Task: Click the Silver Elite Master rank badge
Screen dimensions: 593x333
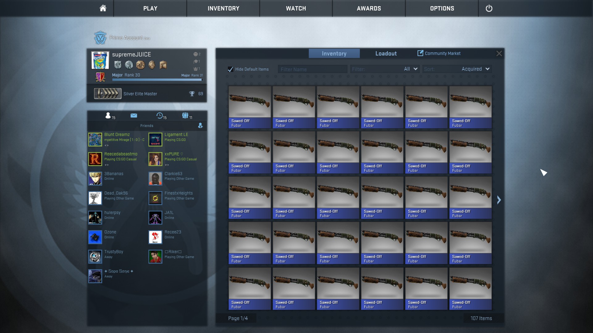Action: tap(108, 93)
